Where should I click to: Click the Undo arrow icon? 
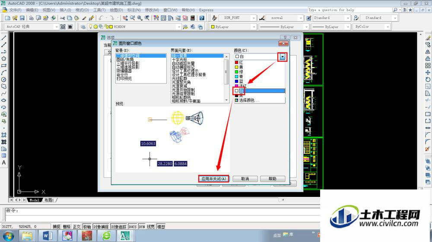coord(101,18)
